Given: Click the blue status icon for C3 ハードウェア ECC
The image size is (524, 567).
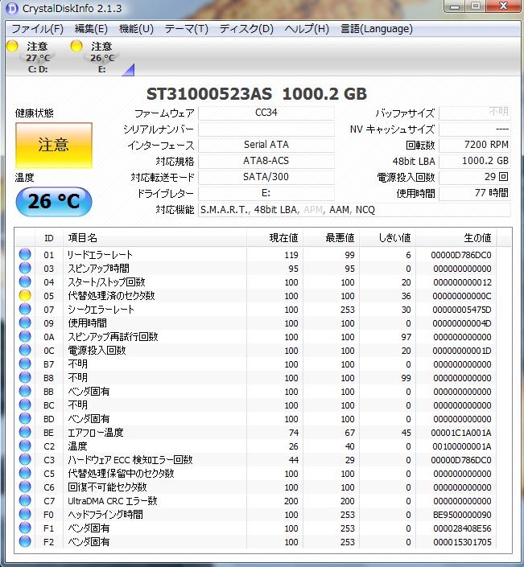Looking at the screenshot, I should point(25,459).
